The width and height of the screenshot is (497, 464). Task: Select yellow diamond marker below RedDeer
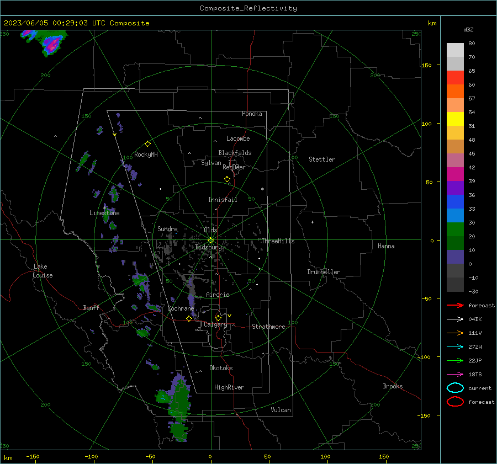click(x=228, y=179)
